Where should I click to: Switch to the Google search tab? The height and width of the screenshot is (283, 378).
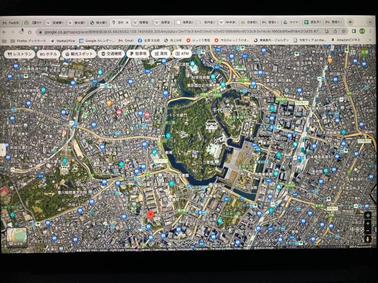[x=207, y=22]
